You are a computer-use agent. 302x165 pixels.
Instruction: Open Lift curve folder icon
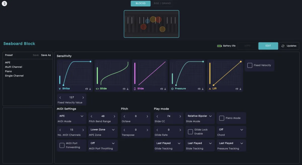tap(237, 89)
